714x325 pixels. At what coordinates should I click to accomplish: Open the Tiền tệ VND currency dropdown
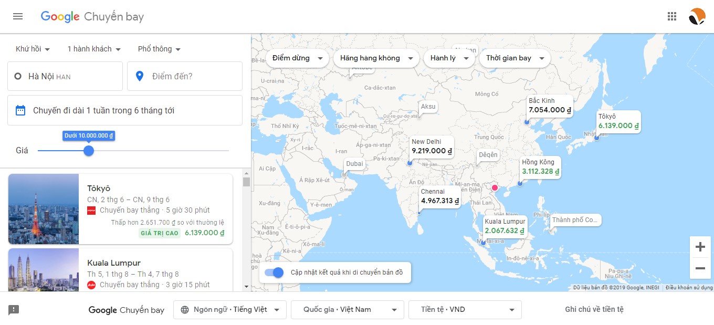click(x=465, y=310)
